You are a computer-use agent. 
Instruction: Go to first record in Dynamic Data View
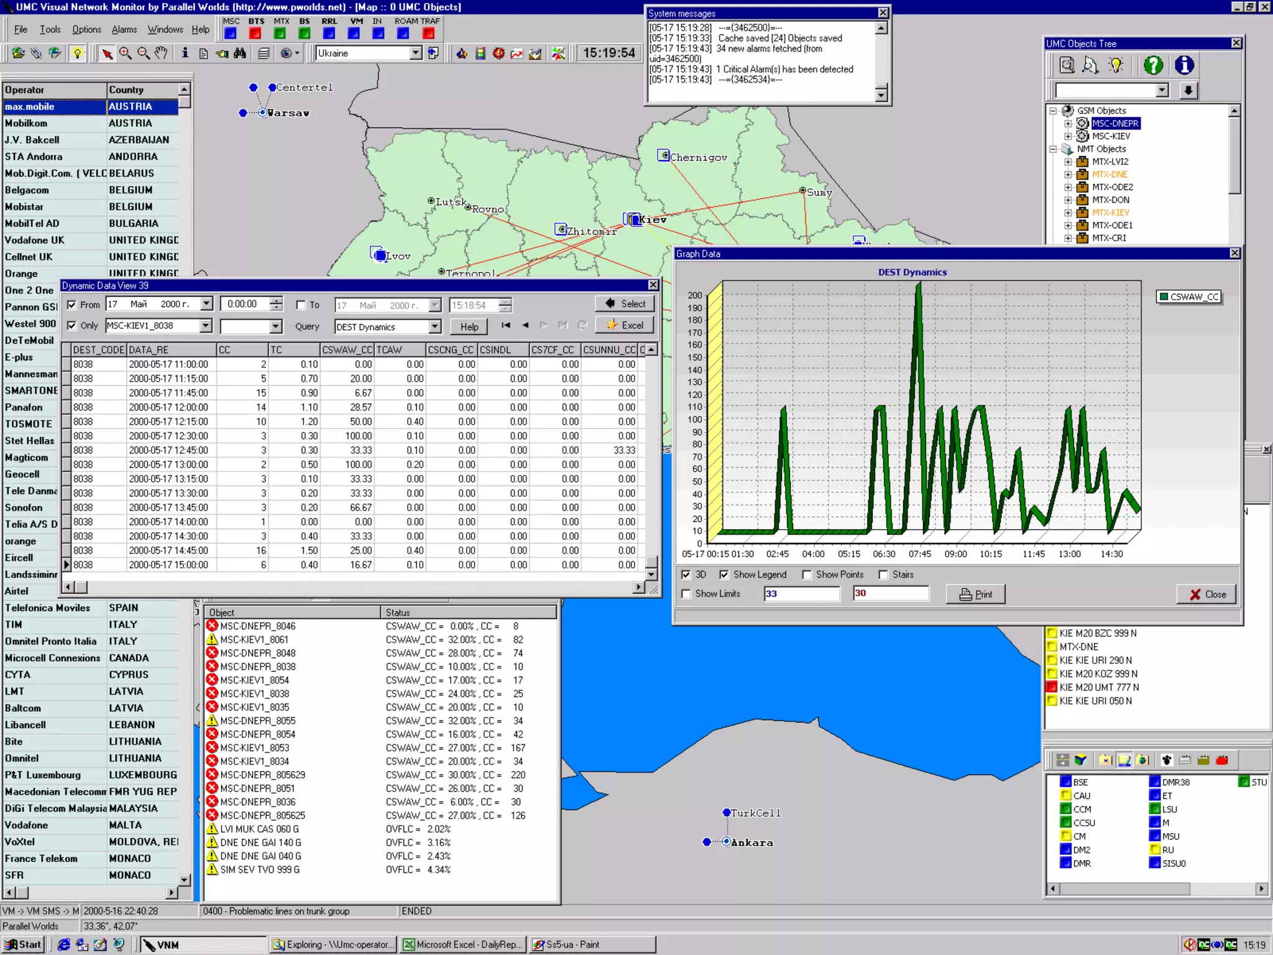point(506,325)
